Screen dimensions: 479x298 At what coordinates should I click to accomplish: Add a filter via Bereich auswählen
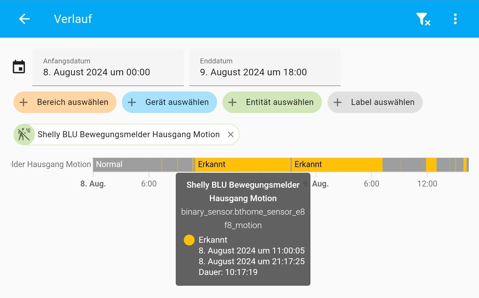(65, 102)
